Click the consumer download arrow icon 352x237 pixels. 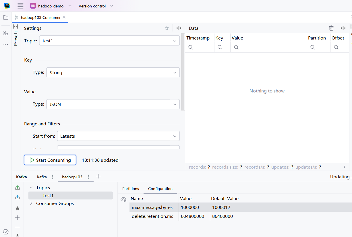point(18,197)
